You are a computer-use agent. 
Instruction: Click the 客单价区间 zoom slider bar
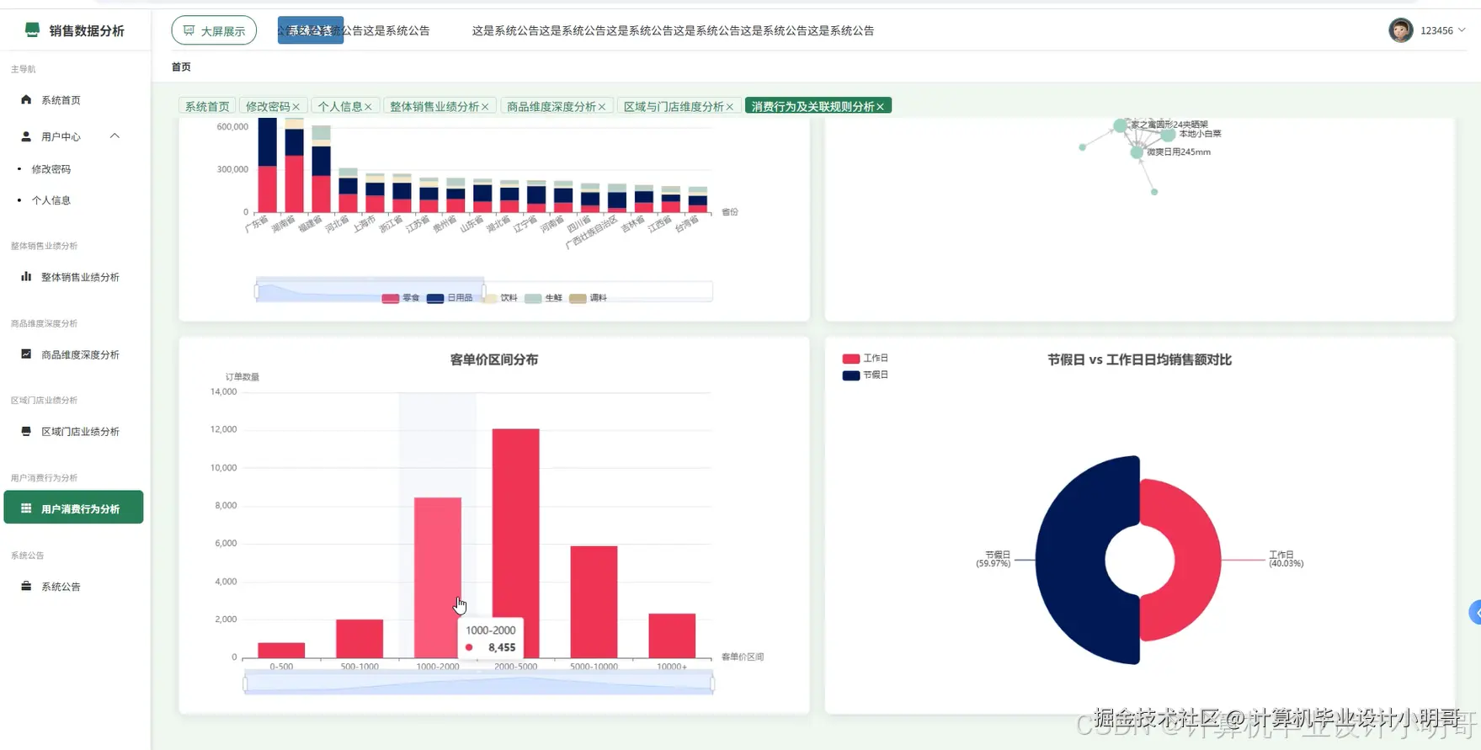[478, 684]
